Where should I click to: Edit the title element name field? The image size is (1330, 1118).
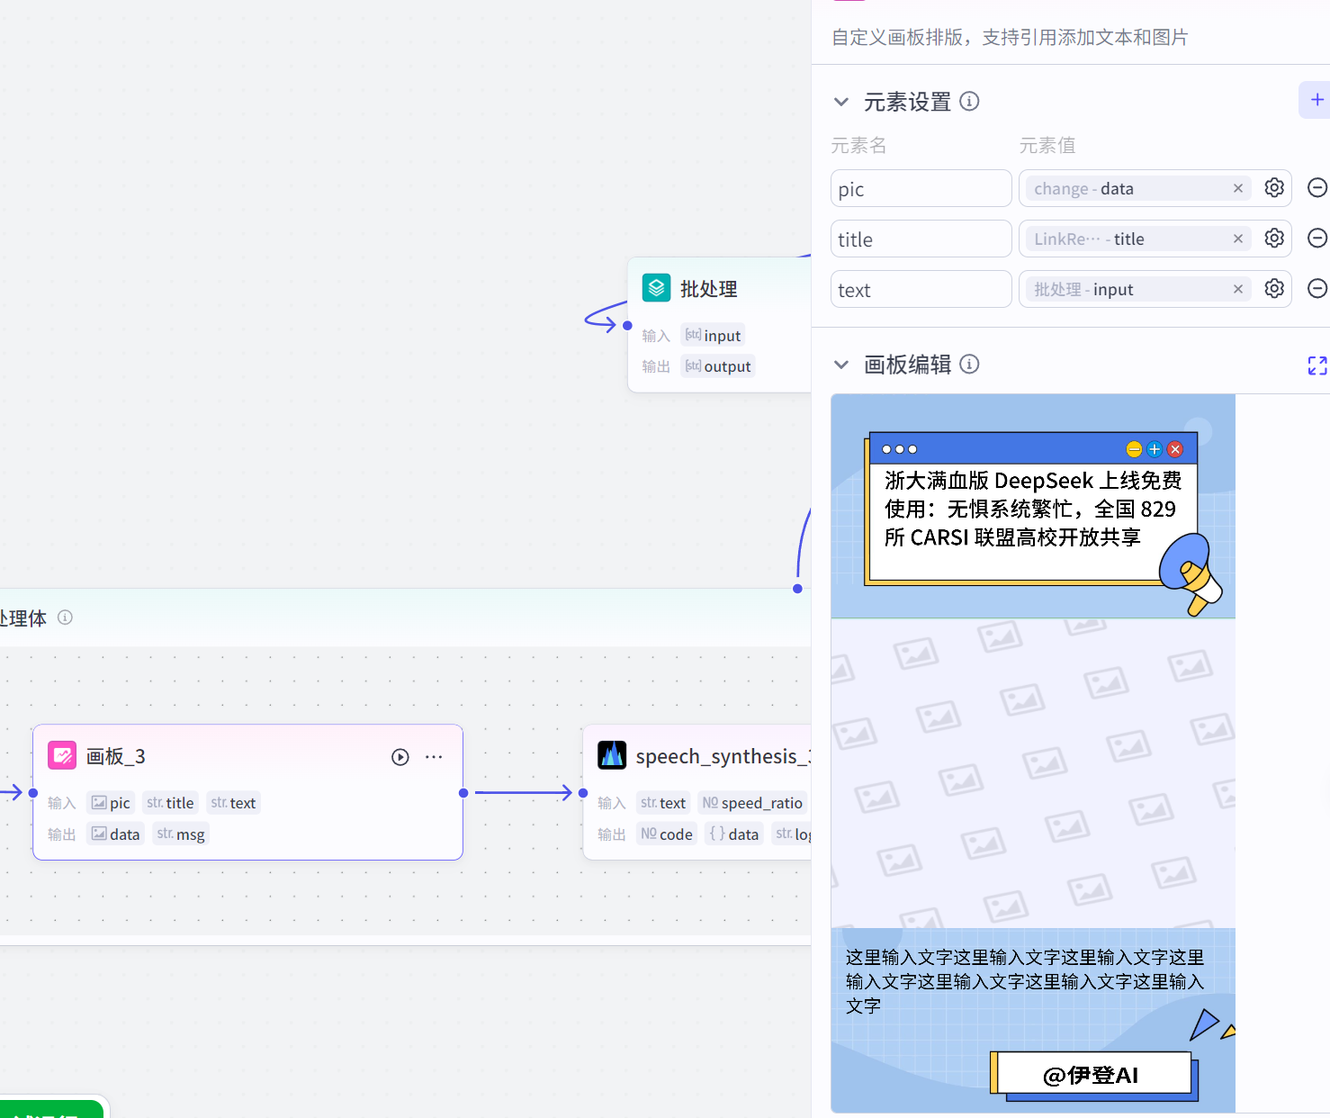coord(921,239)
